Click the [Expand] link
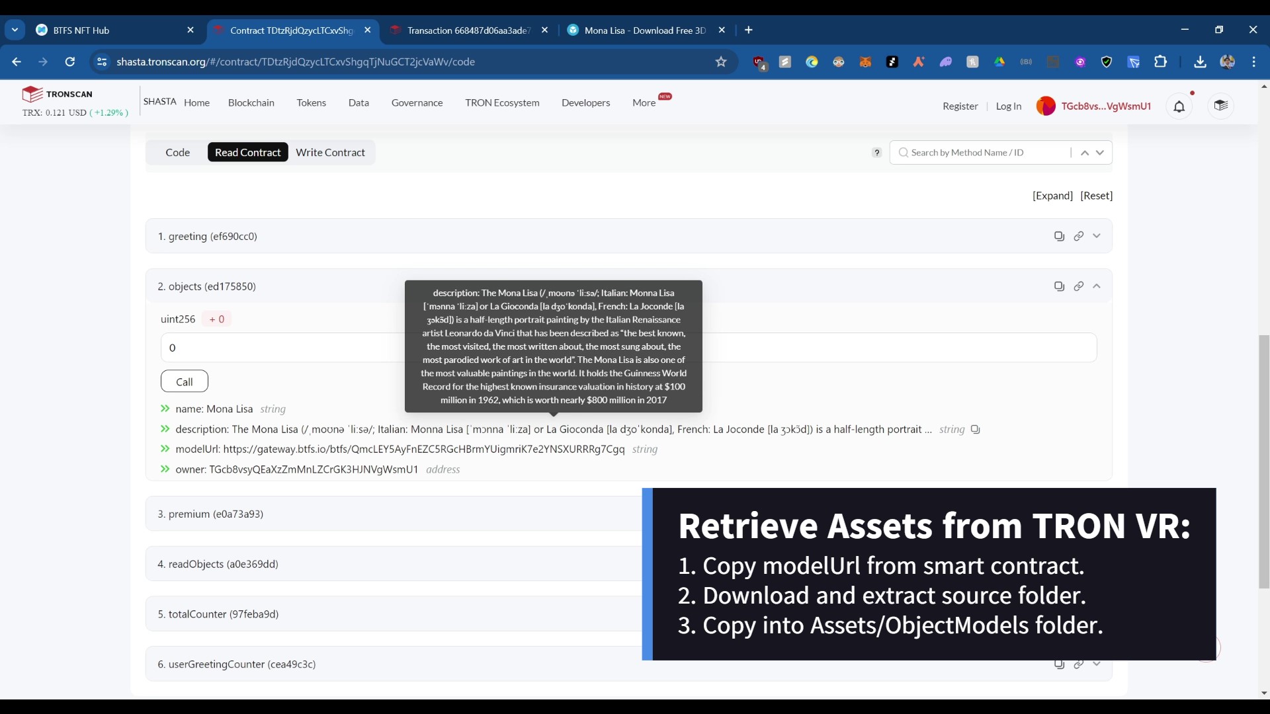Screen dimensions: 1270x714 click(1052, 196)
